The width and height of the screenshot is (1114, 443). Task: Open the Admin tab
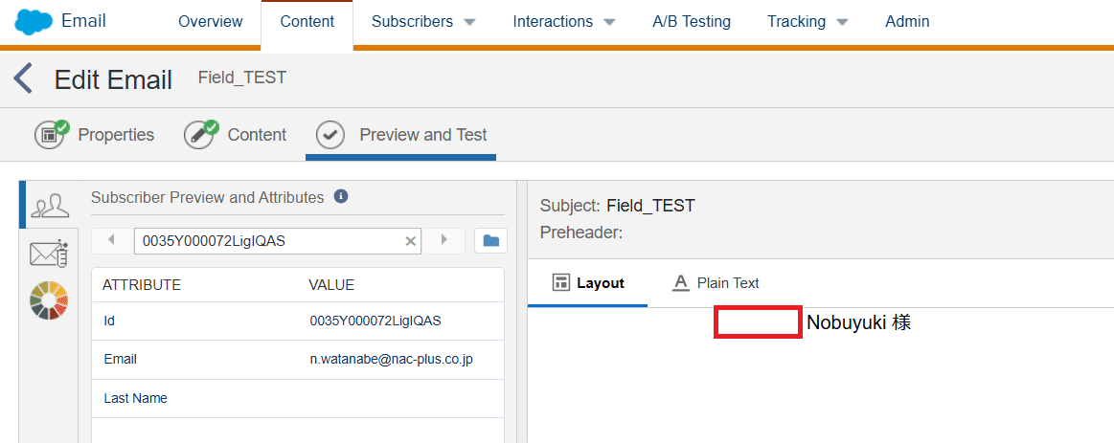907,22
